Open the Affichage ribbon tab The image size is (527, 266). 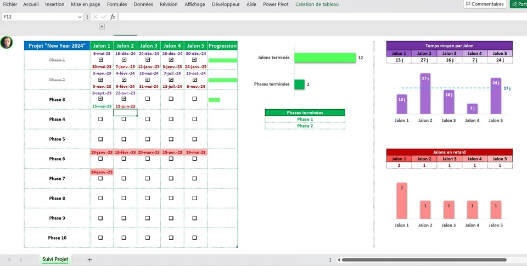point(194,4)
